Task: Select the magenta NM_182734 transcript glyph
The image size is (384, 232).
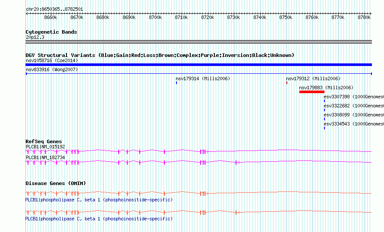Action: (x=198, y=163)
